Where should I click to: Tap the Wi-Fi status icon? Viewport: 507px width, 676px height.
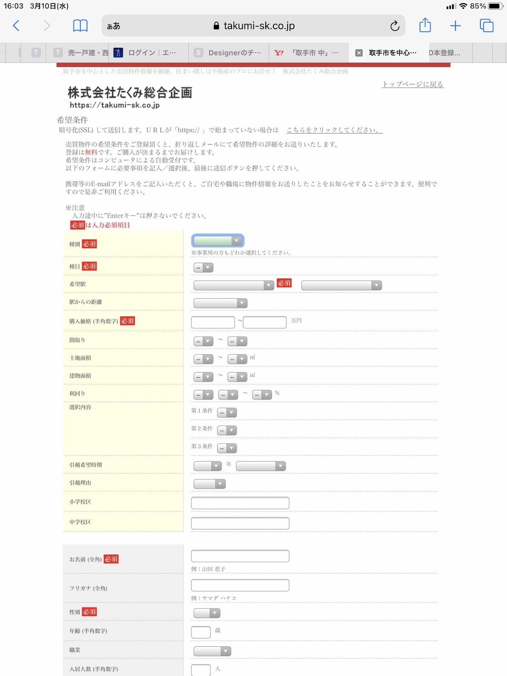coord(463,6)
